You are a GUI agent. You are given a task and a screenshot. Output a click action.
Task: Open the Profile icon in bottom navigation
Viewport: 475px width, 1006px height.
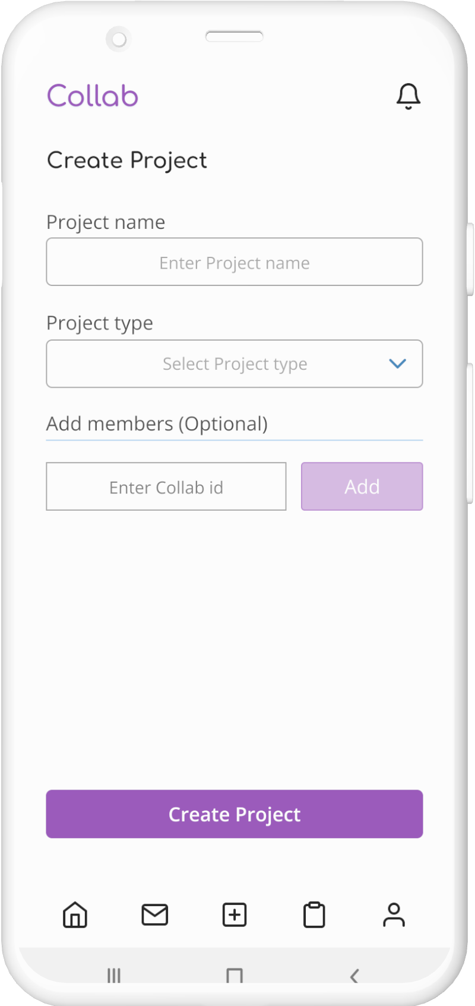pos(394,915)
